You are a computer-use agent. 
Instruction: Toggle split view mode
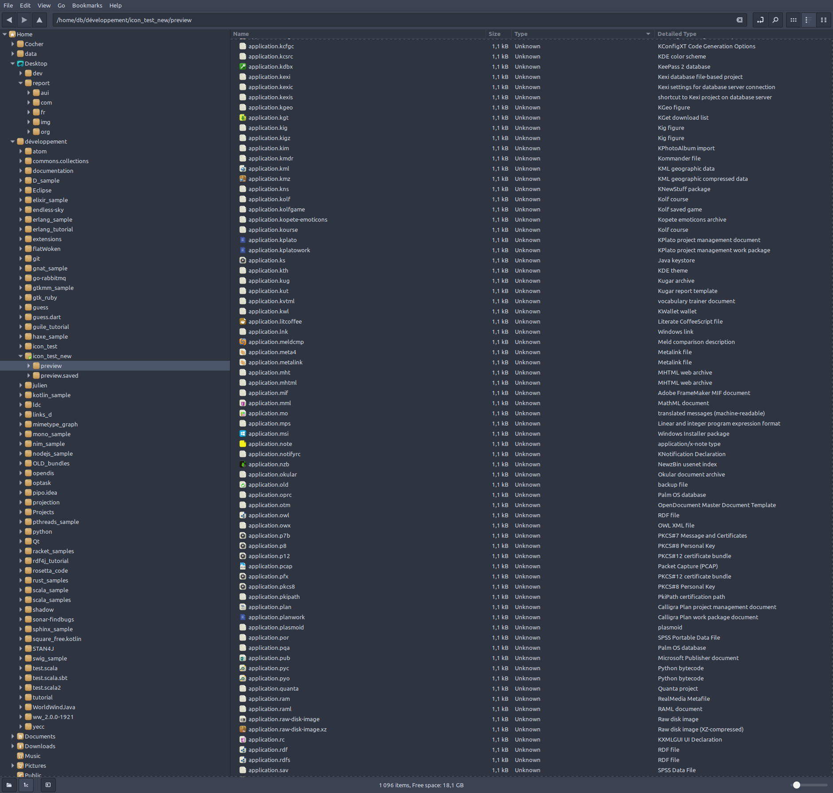[760, 20]
